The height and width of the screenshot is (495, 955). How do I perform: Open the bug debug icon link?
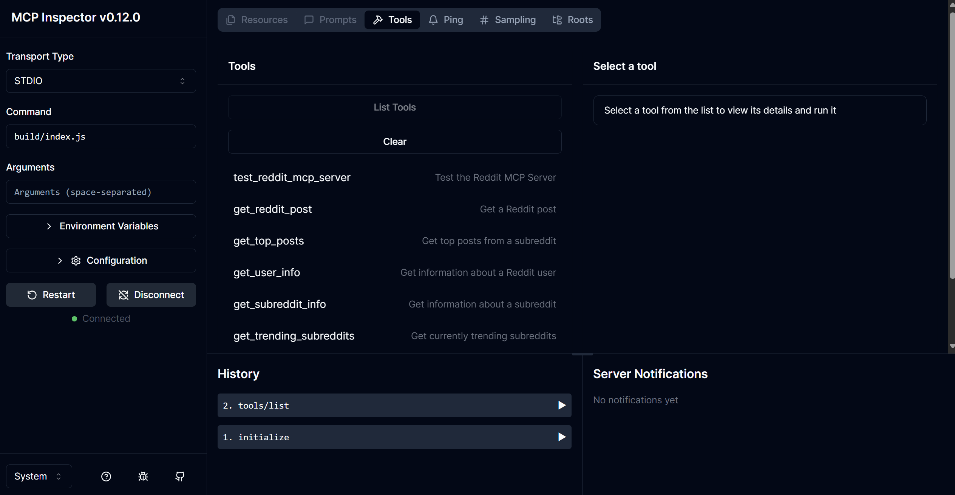point(143,477)
